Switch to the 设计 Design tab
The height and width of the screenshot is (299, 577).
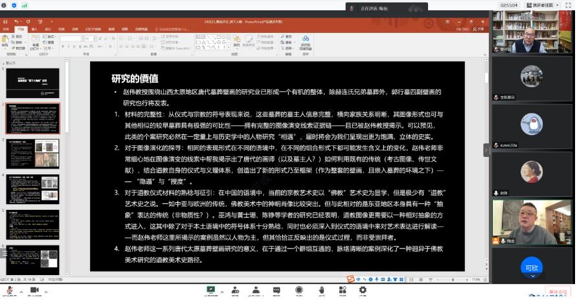tap(48, 29)
